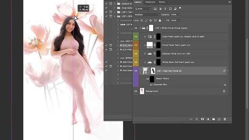Create a new group folder icon
This screenshot has height=140, width=249.
pyautogui.click(x=214, y=119)
